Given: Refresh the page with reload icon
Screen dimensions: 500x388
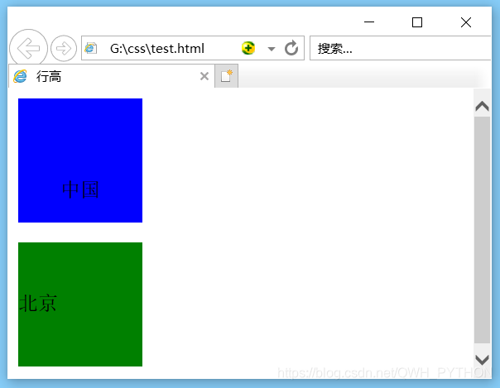Looking at the screenshot, I should coord(291,48).
